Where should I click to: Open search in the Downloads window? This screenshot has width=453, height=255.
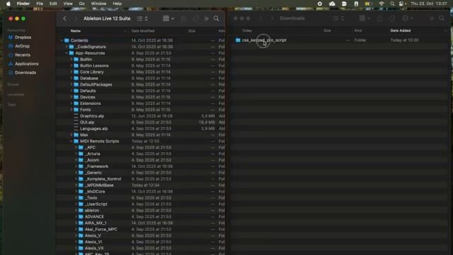(442, 18)
